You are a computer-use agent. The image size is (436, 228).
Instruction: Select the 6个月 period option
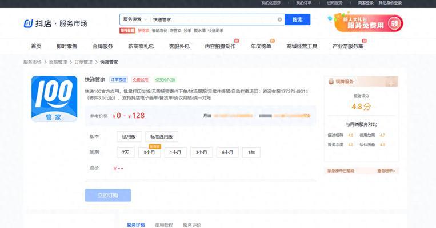227,153
